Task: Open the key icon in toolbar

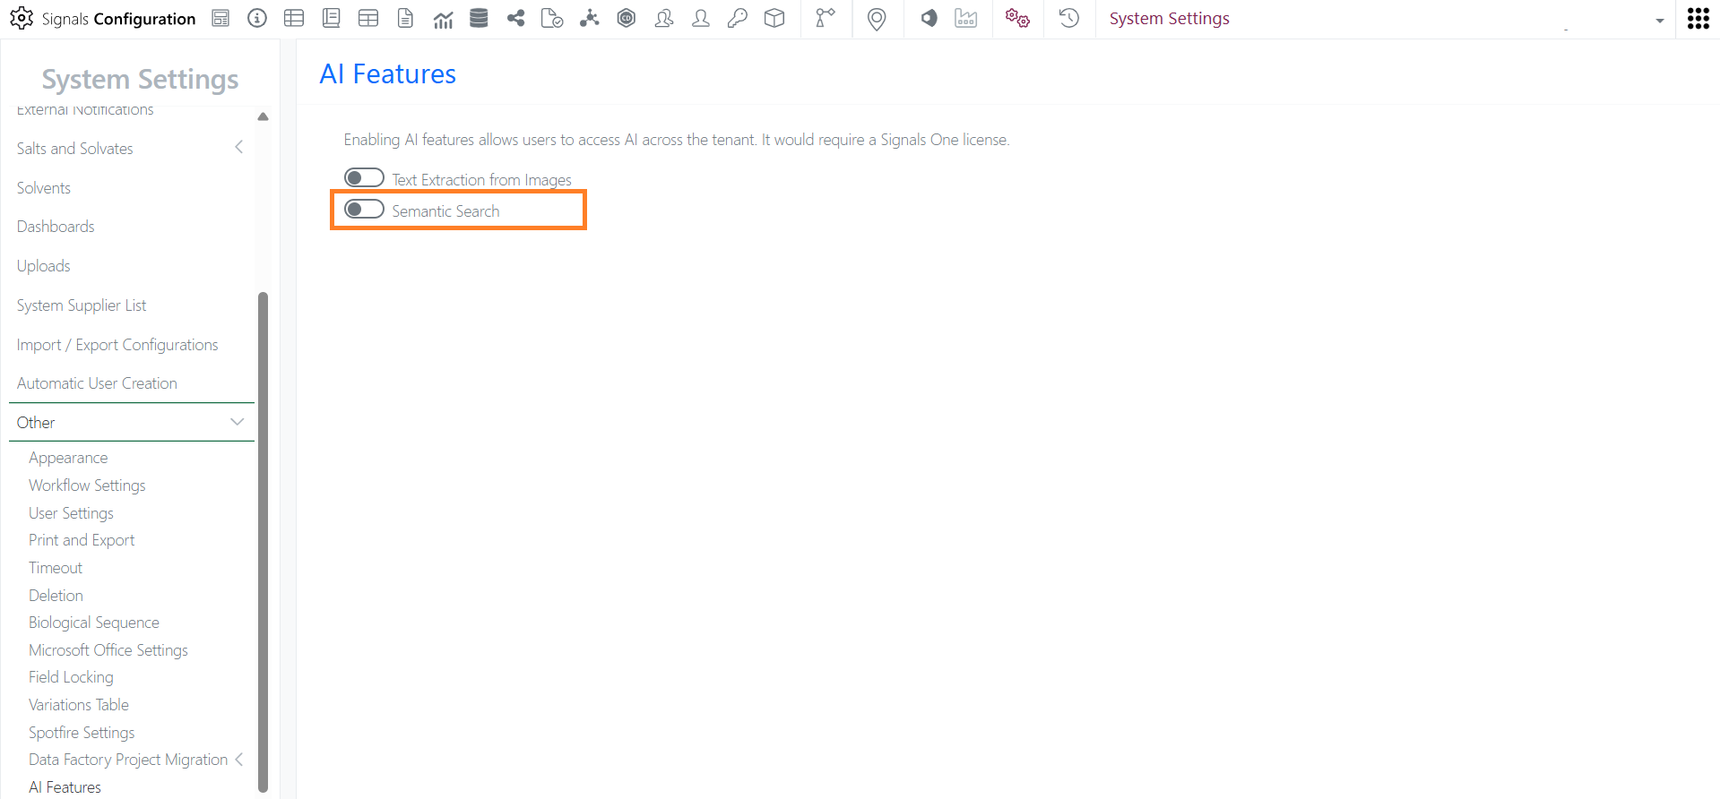Action: [x=738, y=18]
